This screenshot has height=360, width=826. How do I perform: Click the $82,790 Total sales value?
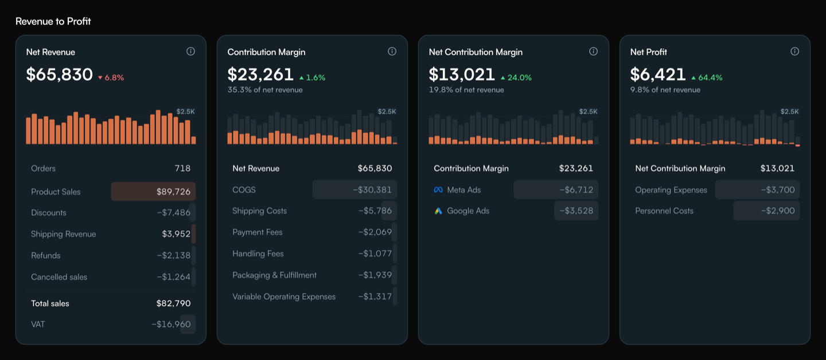tap(173, 303)
